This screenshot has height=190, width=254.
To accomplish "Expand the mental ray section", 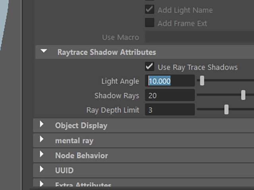I will pyautogui.click(x=42, y=139).
